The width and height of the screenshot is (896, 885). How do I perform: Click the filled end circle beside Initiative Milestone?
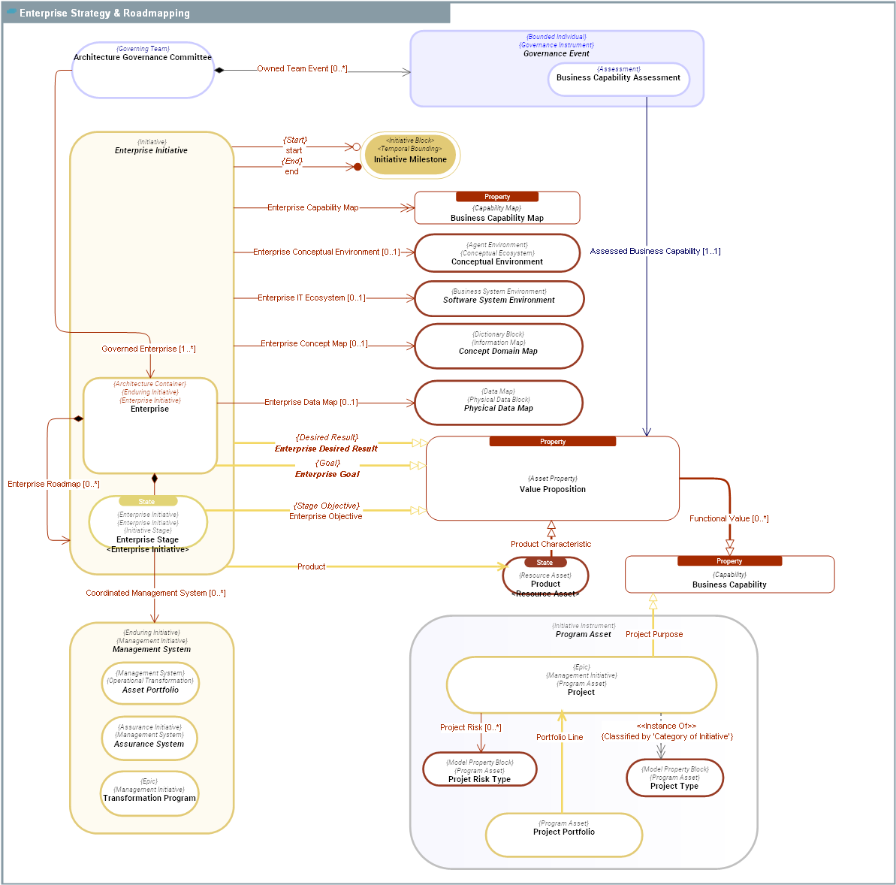(x=357, y=167)
